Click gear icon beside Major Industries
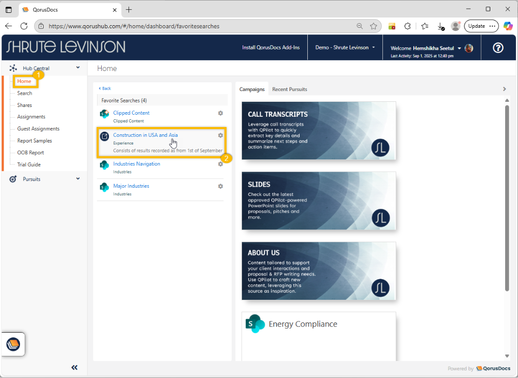Viewport: 518px width, 378px height. pos(220,186)
